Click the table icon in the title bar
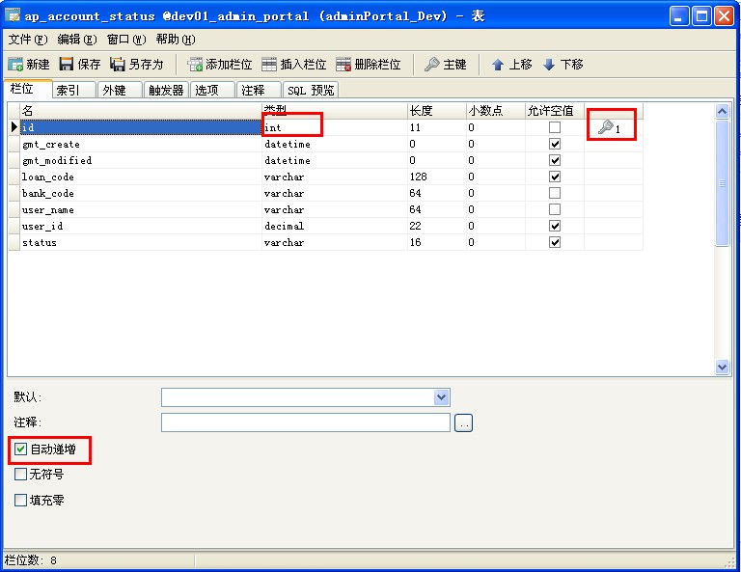Image resolution: width=741 pixels, height=572 pixels. pos(13,15)
